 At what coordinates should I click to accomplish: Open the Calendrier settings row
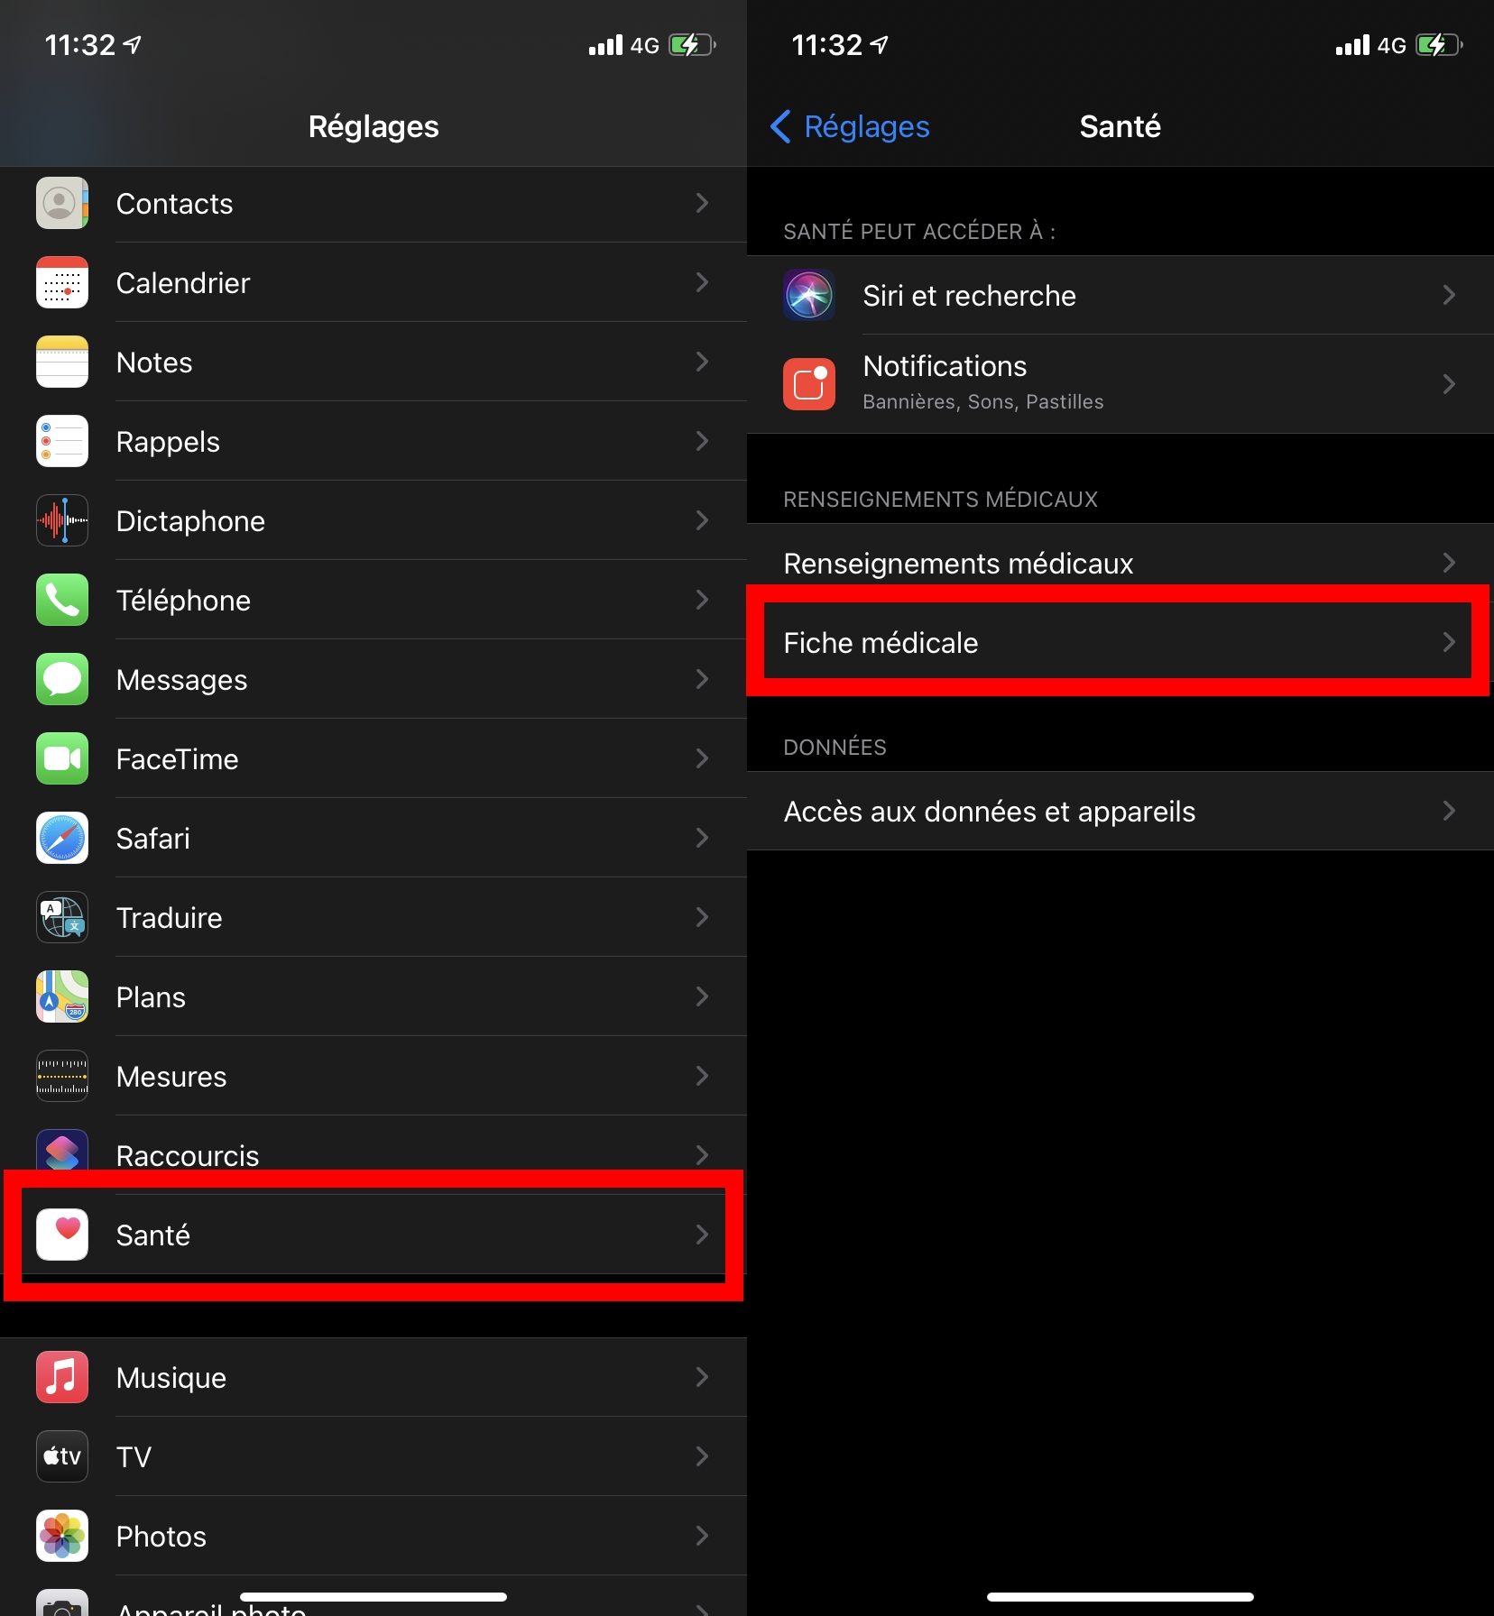point(373,283)
